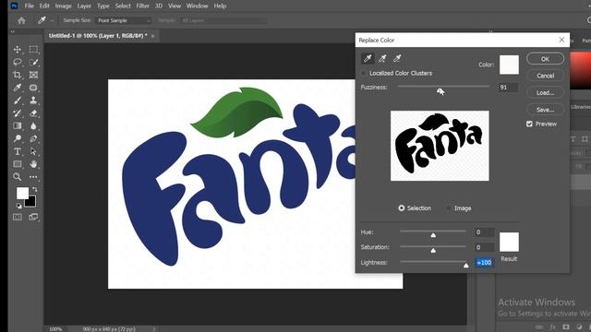Click OK in Replace Color dialog

pos(545,59)
